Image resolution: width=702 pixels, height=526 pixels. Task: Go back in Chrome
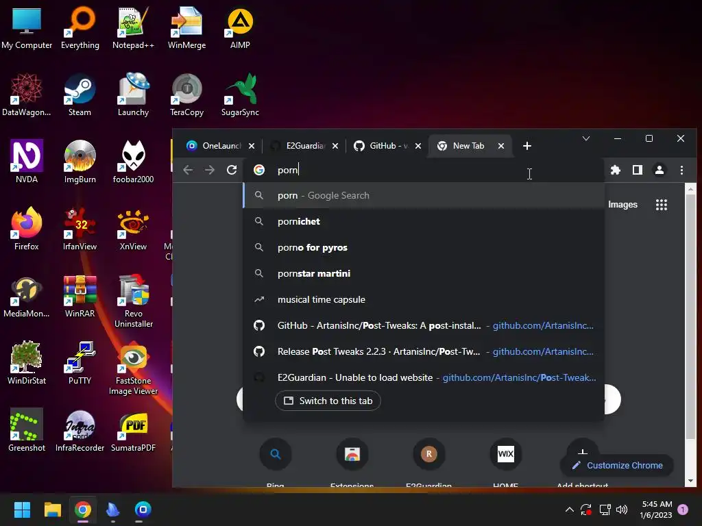point(188,170)
